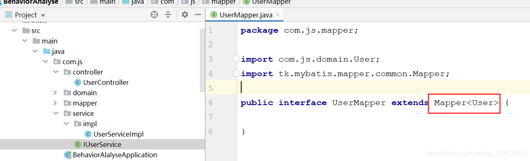The image size is (530, 161).
Task: Click the src breadcrumb in navigation bar
Action: click(79, 2)
